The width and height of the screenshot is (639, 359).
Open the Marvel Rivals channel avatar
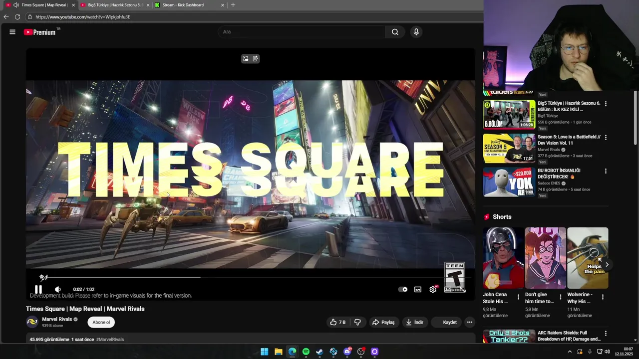tap(32, 322)
